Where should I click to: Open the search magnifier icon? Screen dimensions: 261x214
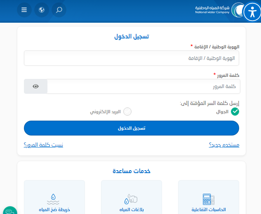tap(59, 10)
